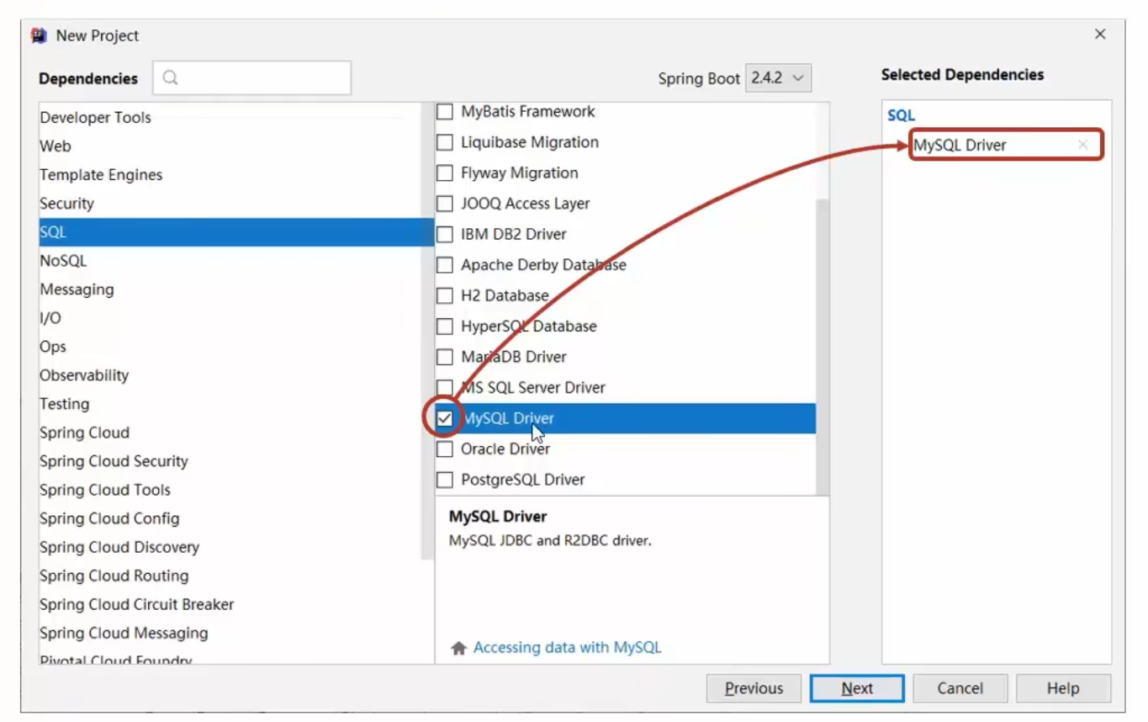Switch to the NoSQL category
This screenshot has width=1148, height=722.
235,261
